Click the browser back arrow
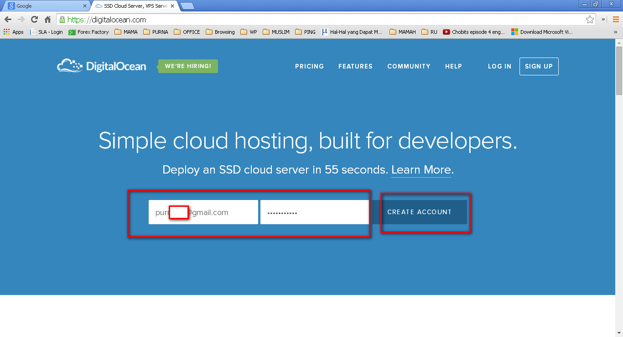Screen dimensions: 623x337 8,20
